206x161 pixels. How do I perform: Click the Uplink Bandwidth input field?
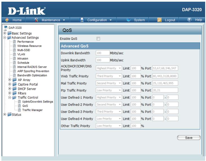pyautogui.click(x=103, y=60)
